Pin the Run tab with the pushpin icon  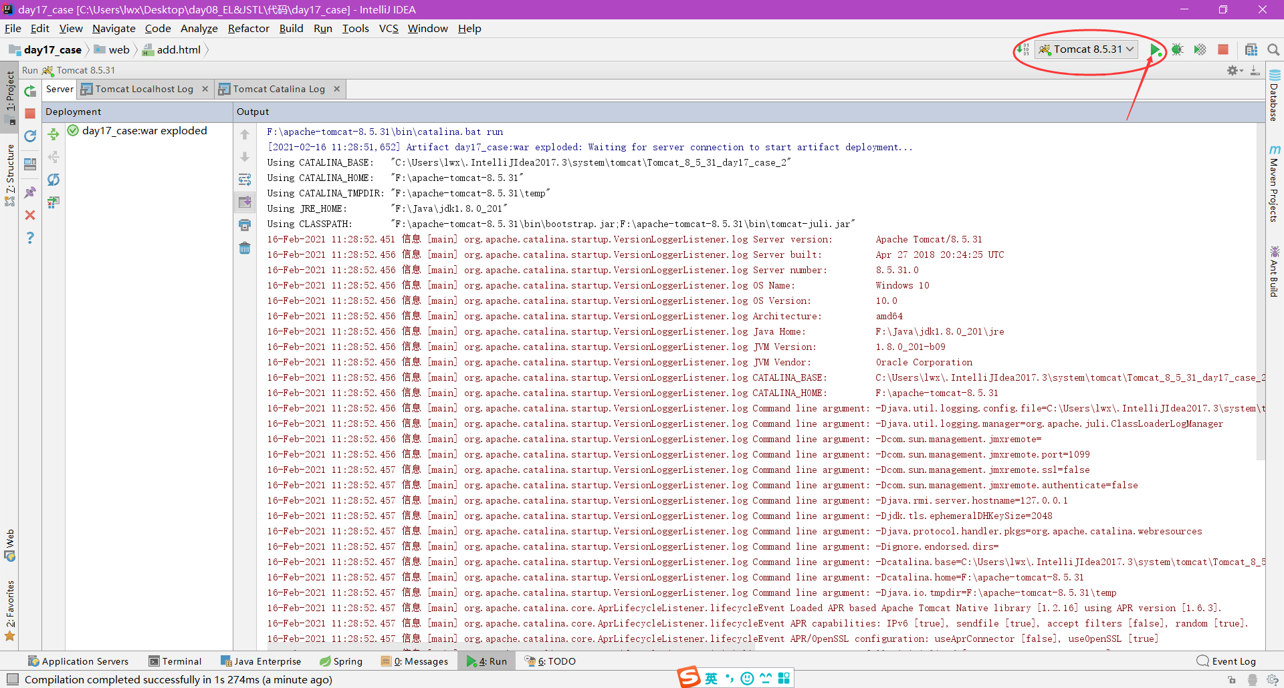[x=30, y=192]
